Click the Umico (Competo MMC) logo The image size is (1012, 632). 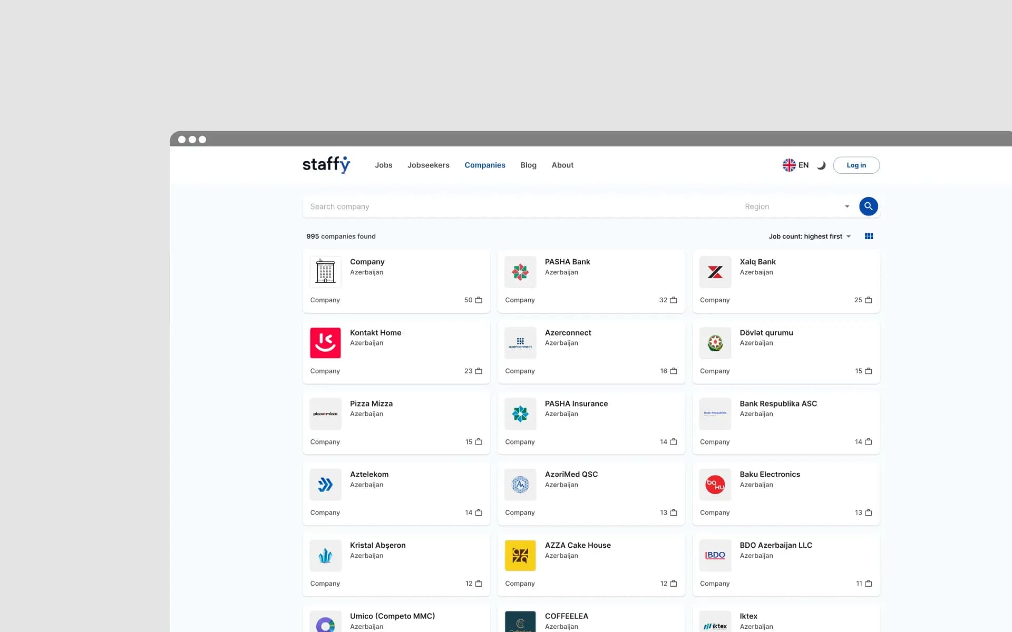tap(325, 622)
